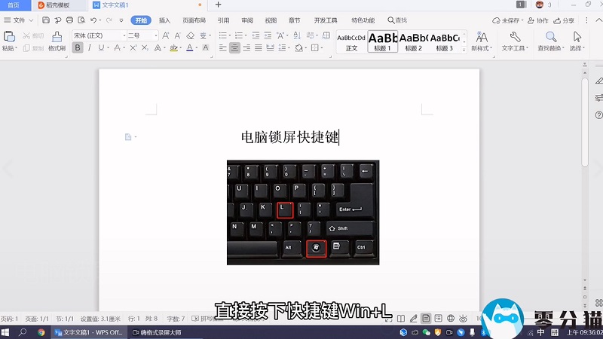
Task: Click the font color red A swatch
Action: (x=191, y=48)
